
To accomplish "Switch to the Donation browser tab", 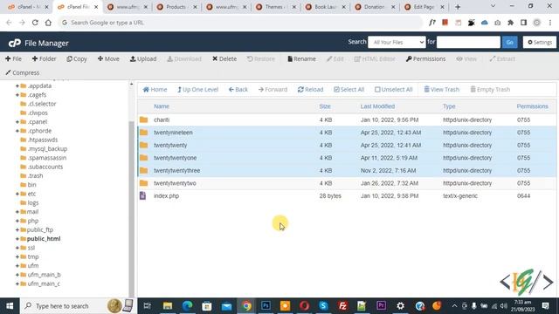I will (374, 7).
